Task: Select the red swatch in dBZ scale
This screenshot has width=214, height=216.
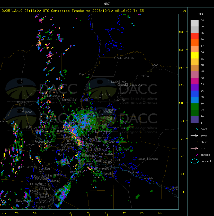Action: click(194, 36)
